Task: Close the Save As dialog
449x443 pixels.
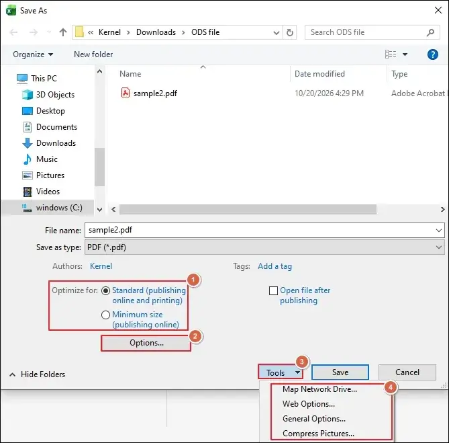Action: click(x=438, y=10)
